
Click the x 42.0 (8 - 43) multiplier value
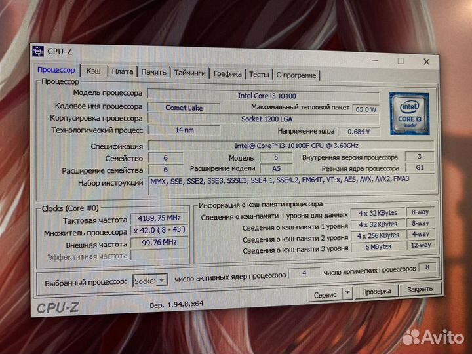[159, 230]
